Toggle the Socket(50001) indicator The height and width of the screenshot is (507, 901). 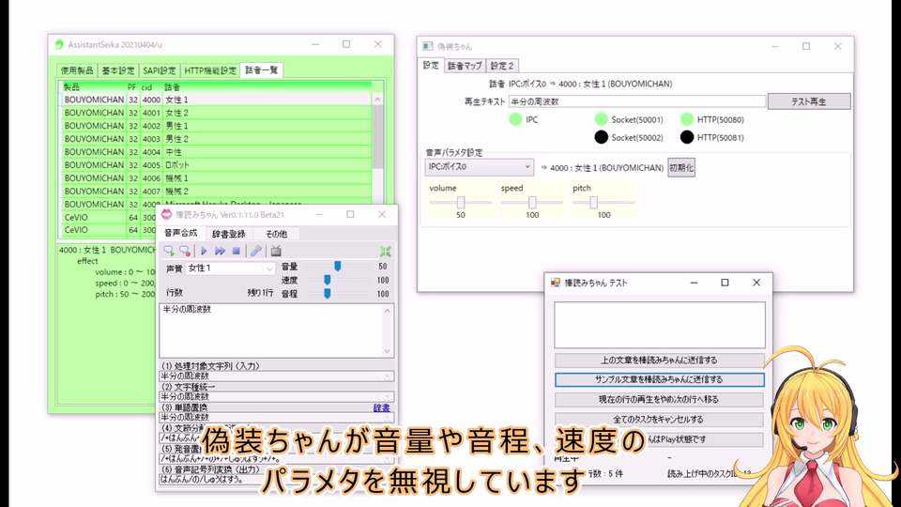click(601, 119)
